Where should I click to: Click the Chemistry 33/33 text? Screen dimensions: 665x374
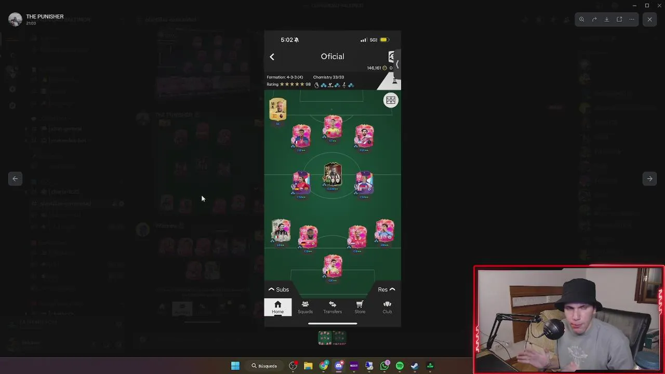pos(328,77)
